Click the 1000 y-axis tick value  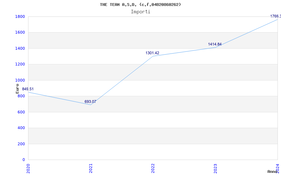pyautogui.click(x=20, y=80)
